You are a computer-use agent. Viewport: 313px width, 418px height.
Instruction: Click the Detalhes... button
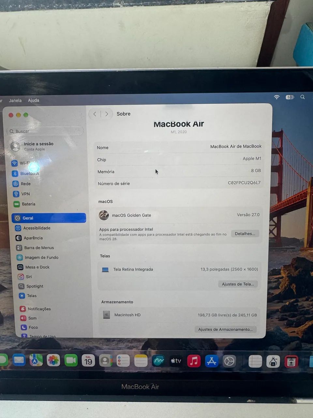pos(245,233)
